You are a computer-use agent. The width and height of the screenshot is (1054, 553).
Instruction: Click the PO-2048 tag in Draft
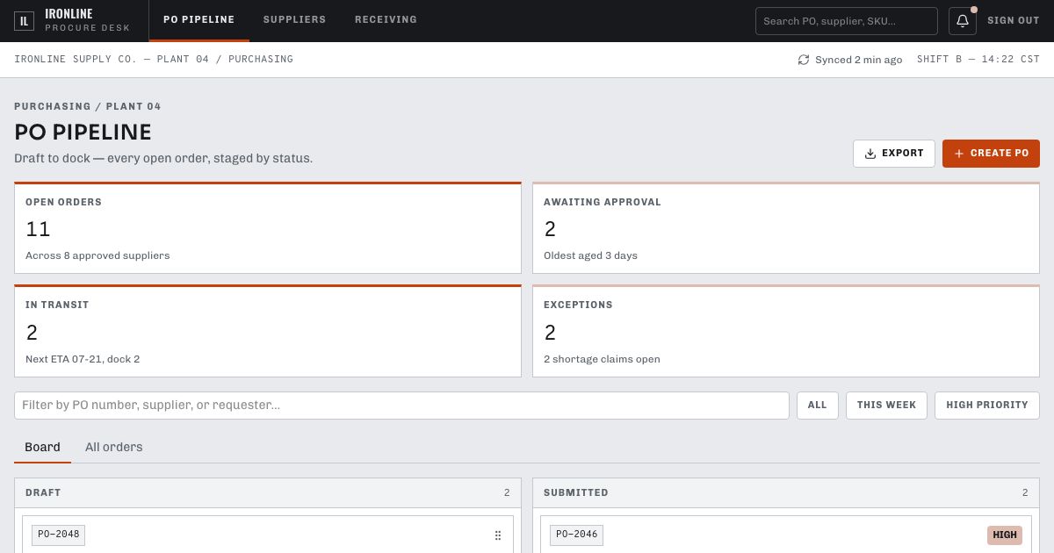tap(58, 535)
